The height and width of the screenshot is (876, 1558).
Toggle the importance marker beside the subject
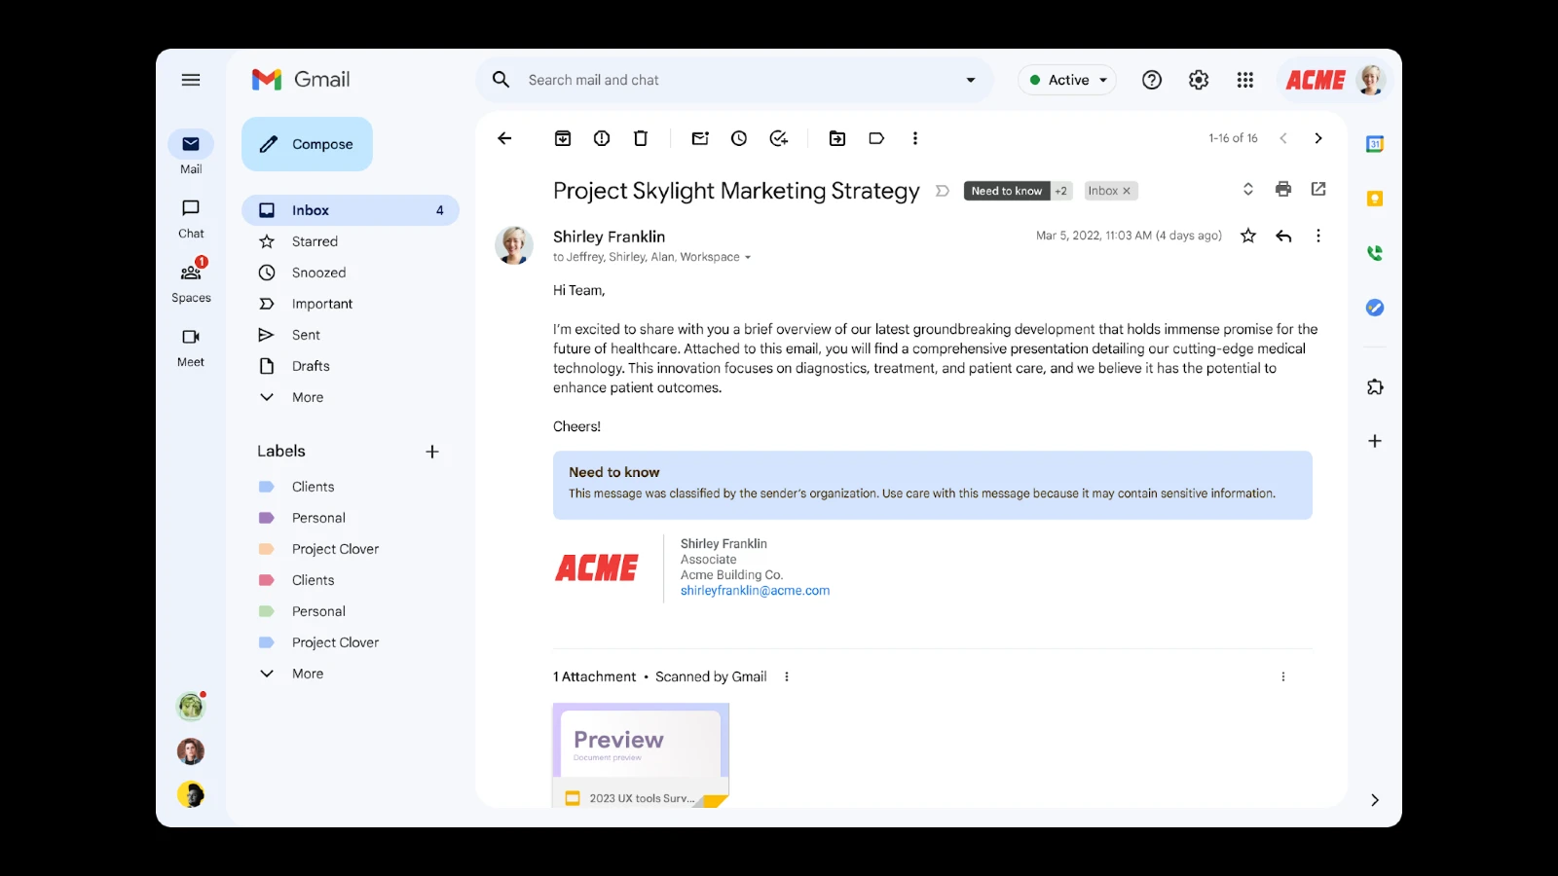pyautogui.click(x=942, y=191)
